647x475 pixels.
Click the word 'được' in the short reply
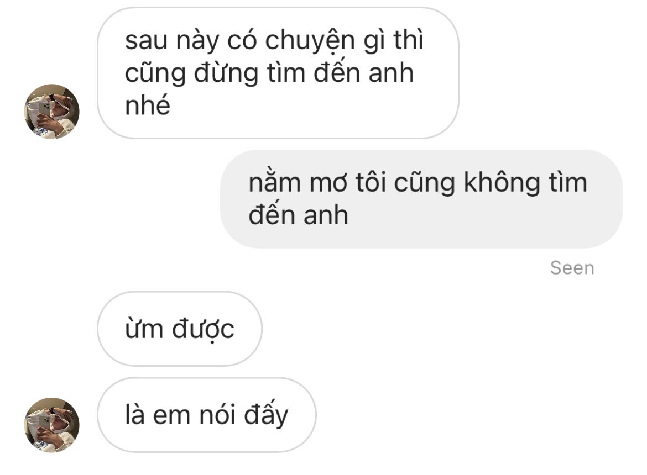(203, 330)
